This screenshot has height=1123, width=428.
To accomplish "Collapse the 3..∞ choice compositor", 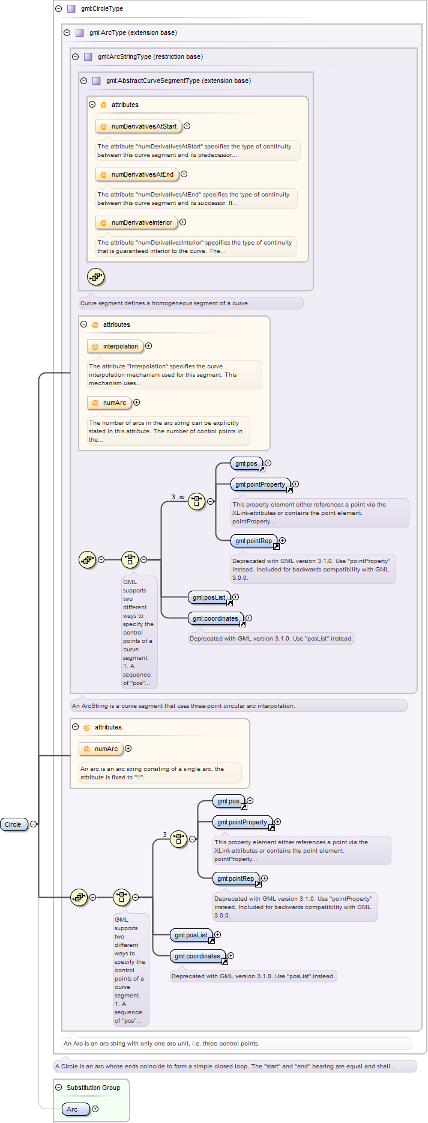I will pyautogui.click(x=211, y=501).
